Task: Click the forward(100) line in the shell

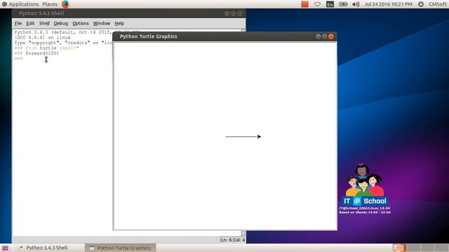Action: coord(42,53)
